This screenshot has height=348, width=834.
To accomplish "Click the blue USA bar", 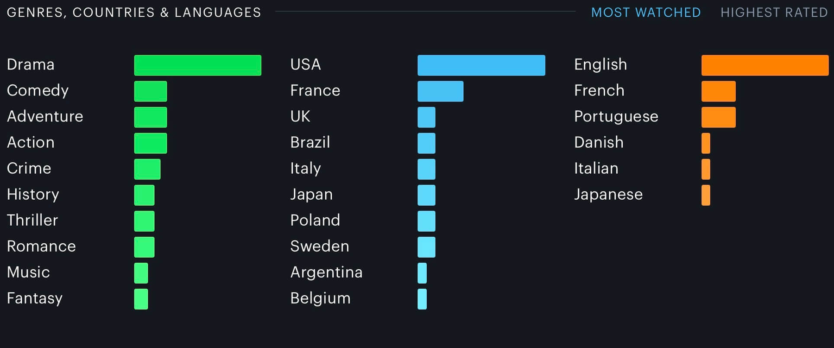I will click(481, 65).
